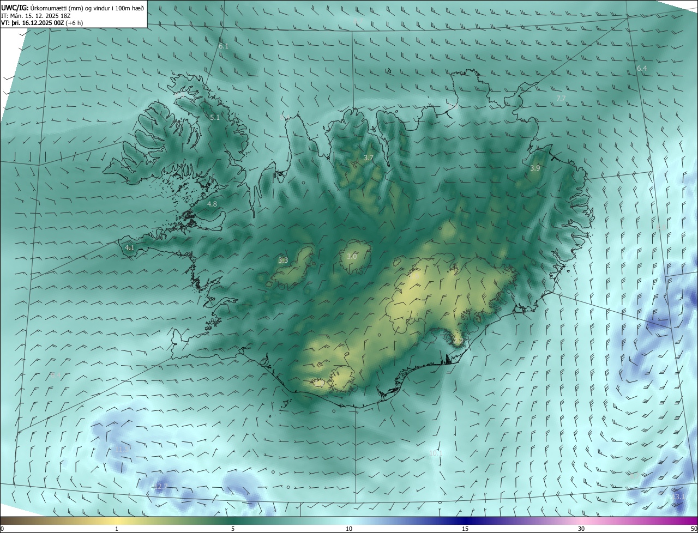
Task: Click the 5.1 value label on the map
Action: coord(215,117)
